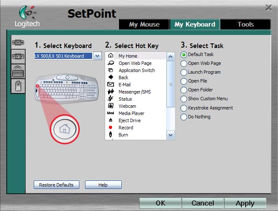This screenshot has height=211, width=278.
Task: Click the hot key list scroll-up arrow
Action: pos(170,56)
